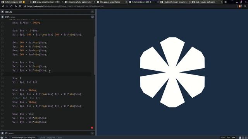The image size is (248, 139).
Task: Click the lock icon in the address bar
Action: 25,7
